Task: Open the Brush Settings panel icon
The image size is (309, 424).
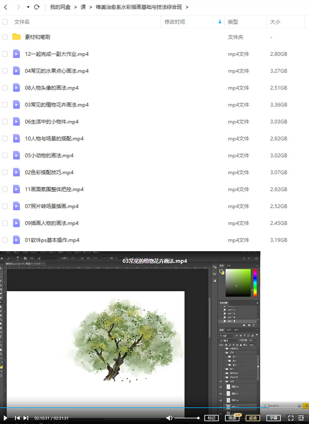Action: (215, 274)
